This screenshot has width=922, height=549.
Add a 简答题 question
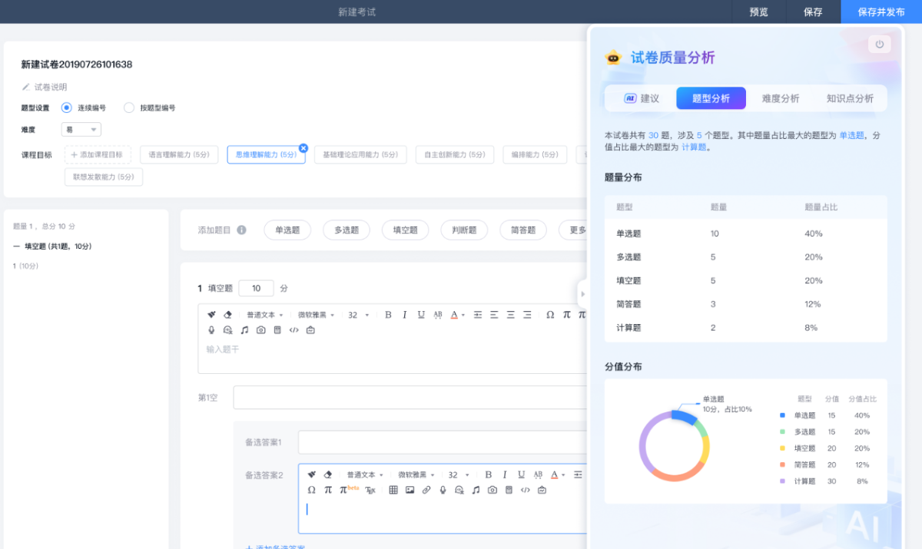(523, 230)
